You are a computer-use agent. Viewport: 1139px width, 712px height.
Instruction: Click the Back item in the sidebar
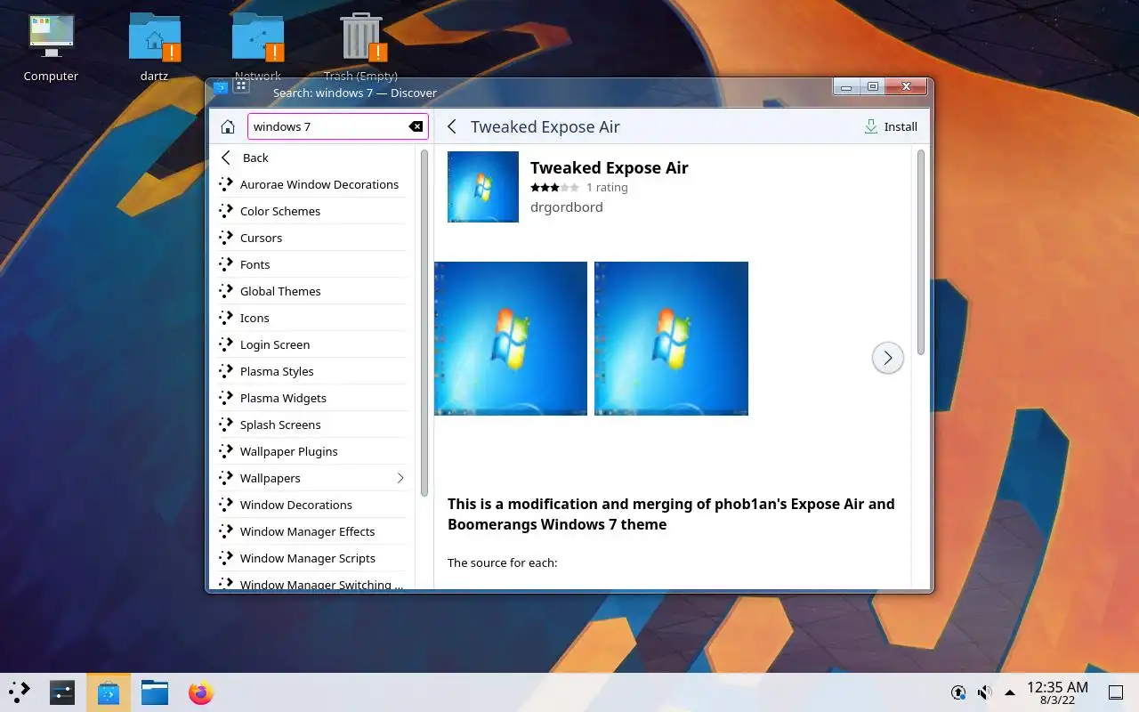coord(312,158)
